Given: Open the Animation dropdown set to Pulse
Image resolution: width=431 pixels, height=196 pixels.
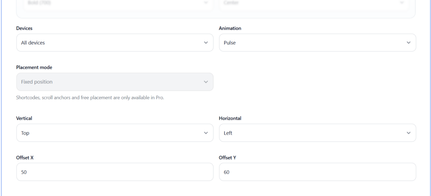Looking at the screenshot, I should coord(317,42).
